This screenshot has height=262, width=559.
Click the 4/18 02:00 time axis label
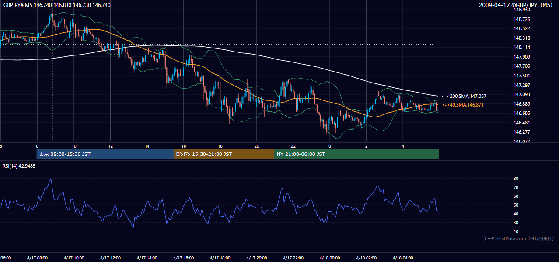(x=367, y=258)
